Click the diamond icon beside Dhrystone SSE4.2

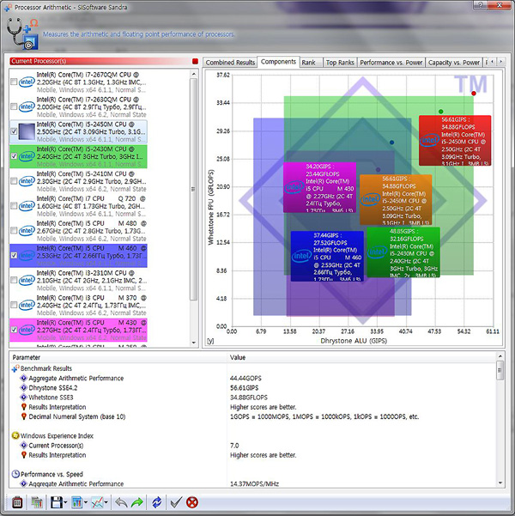tap(24, 388)
